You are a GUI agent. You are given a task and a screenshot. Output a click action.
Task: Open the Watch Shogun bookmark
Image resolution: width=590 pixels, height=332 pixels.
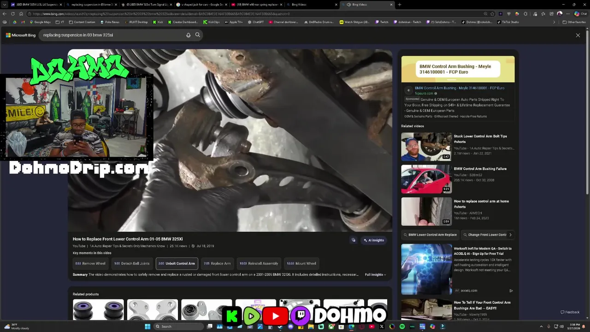[x=354, y=22]
